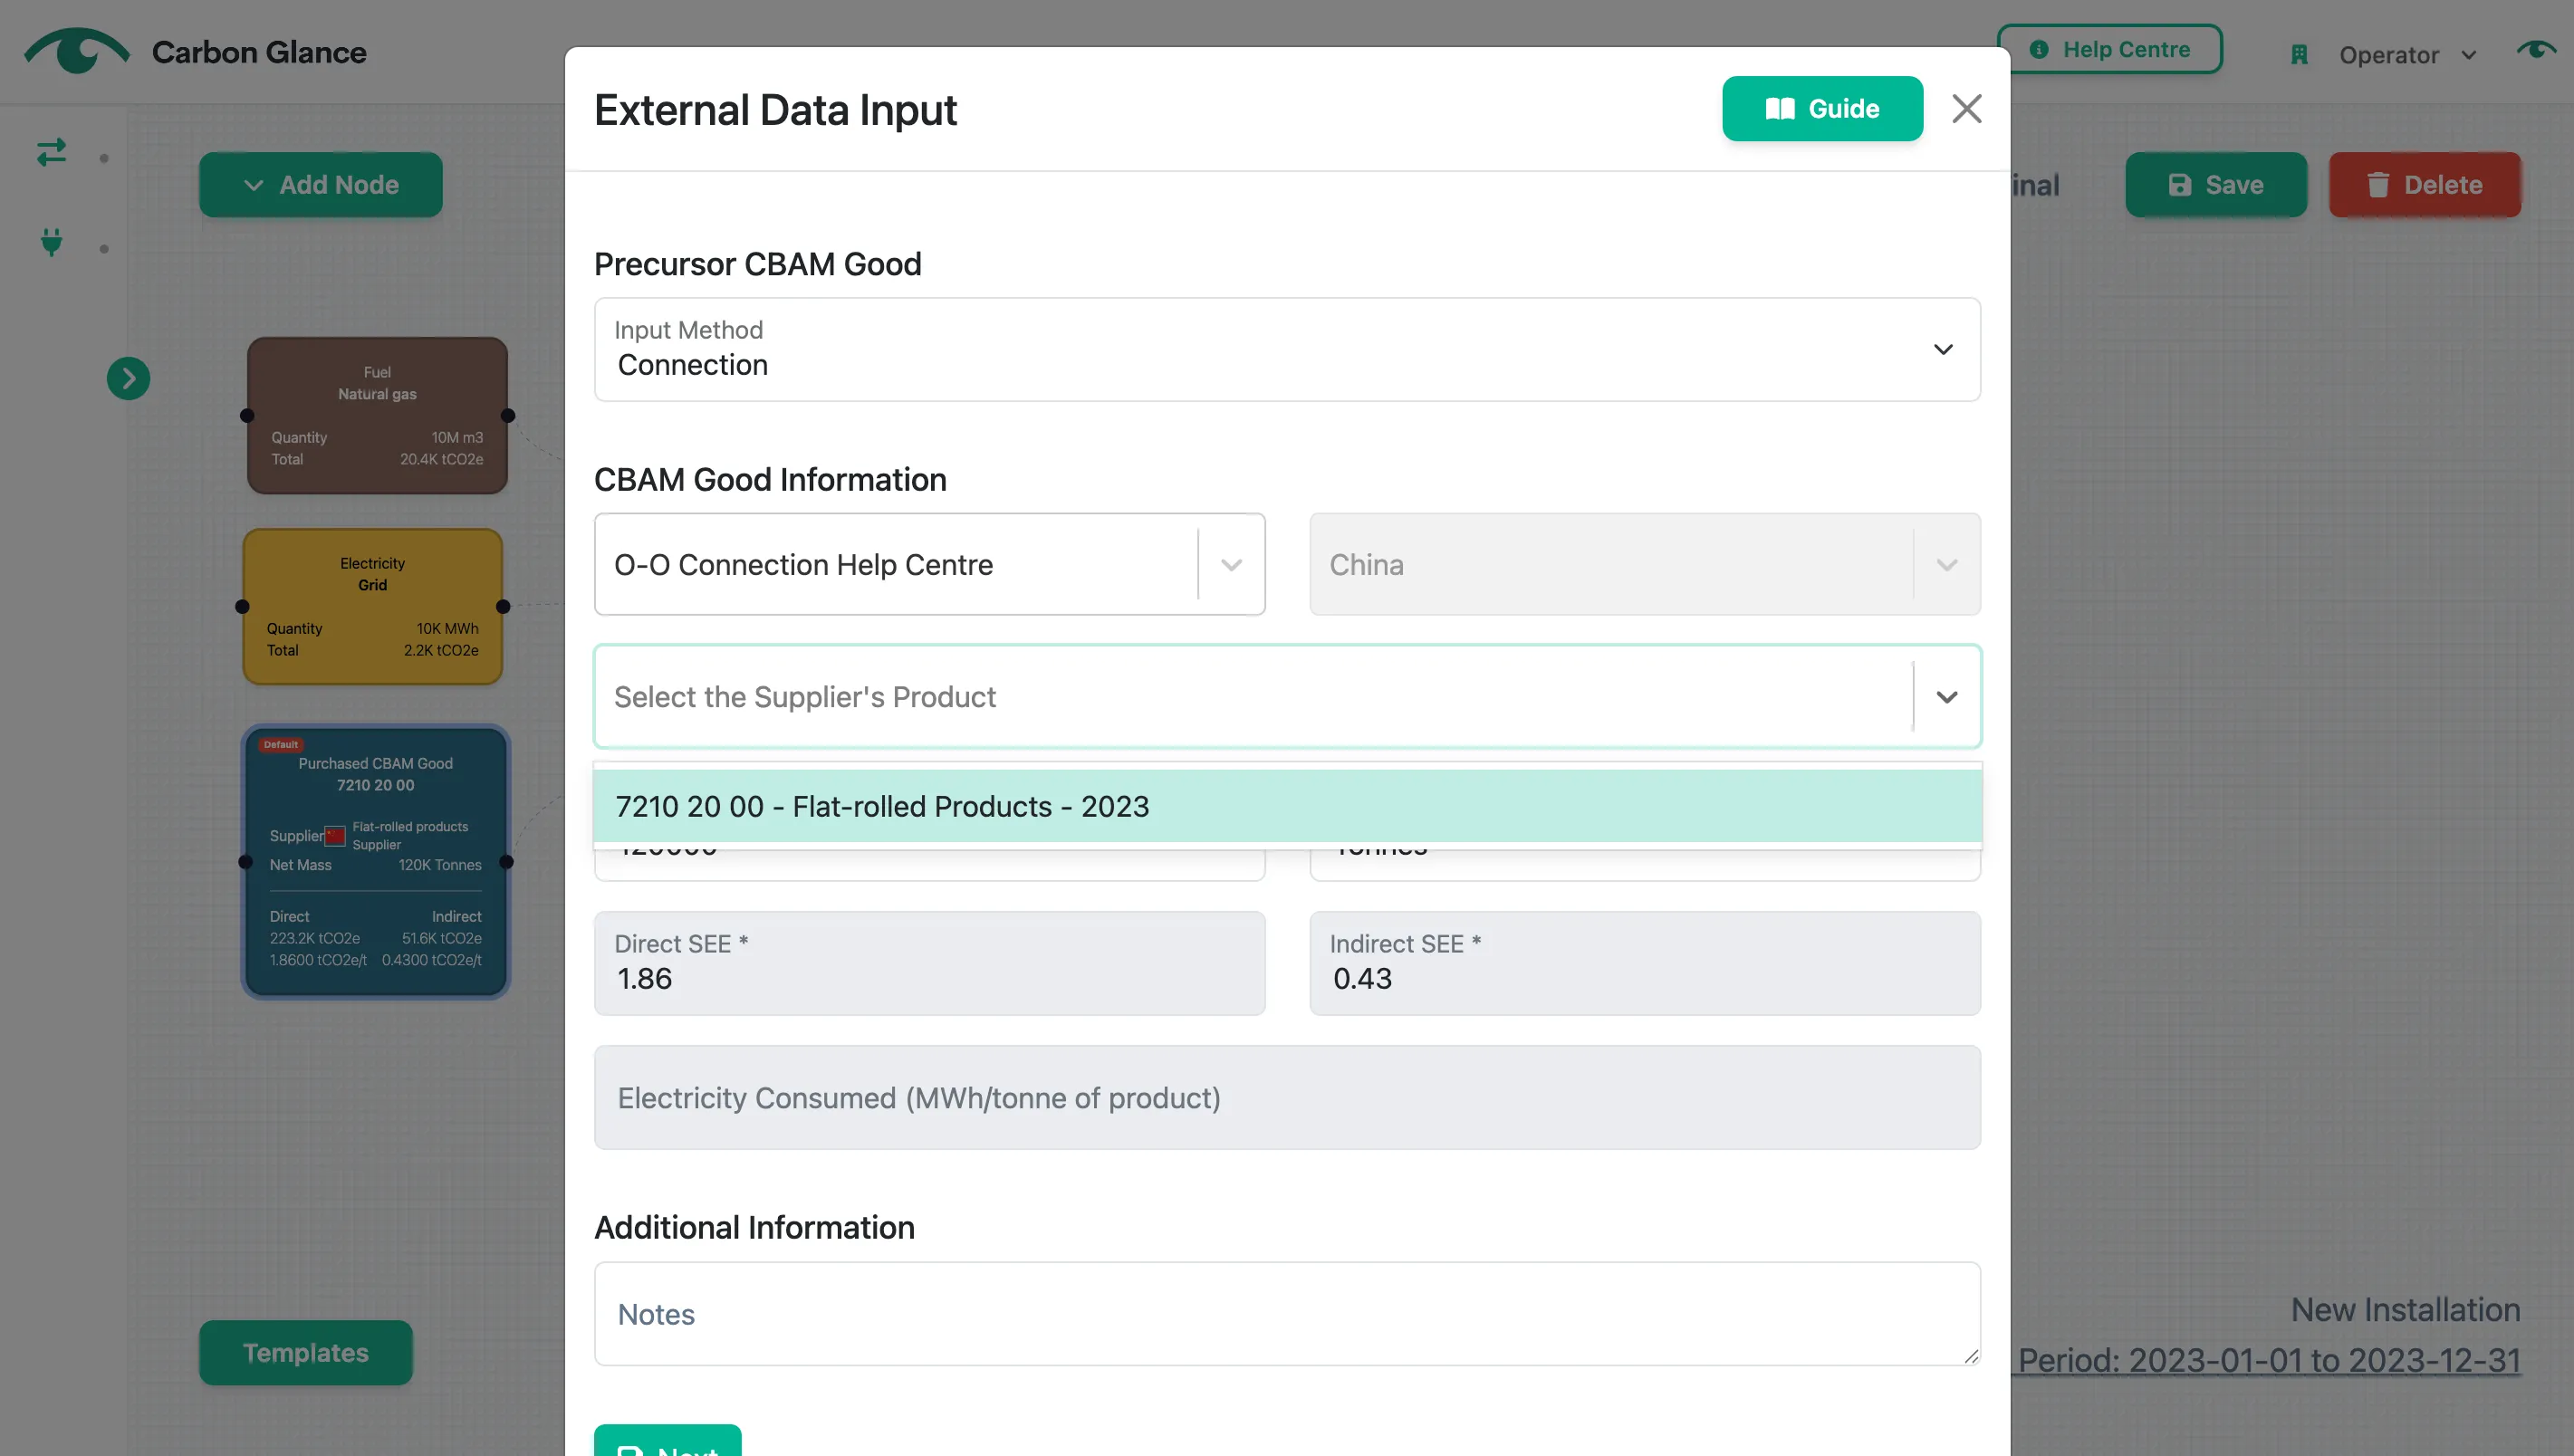Screen dimensions: 2574x1456
Task: Select the Electricity Grid node
Action: click(372, 606)
